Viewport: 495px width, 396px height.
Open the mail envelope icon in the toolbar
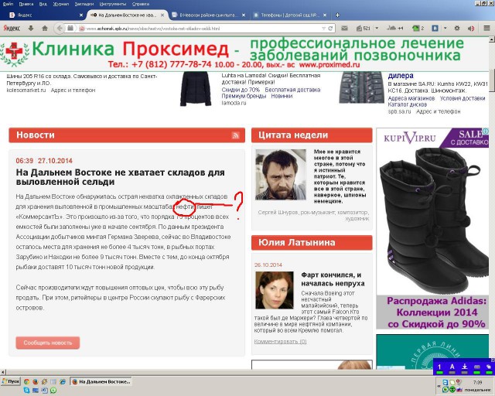tap(344, 29)
